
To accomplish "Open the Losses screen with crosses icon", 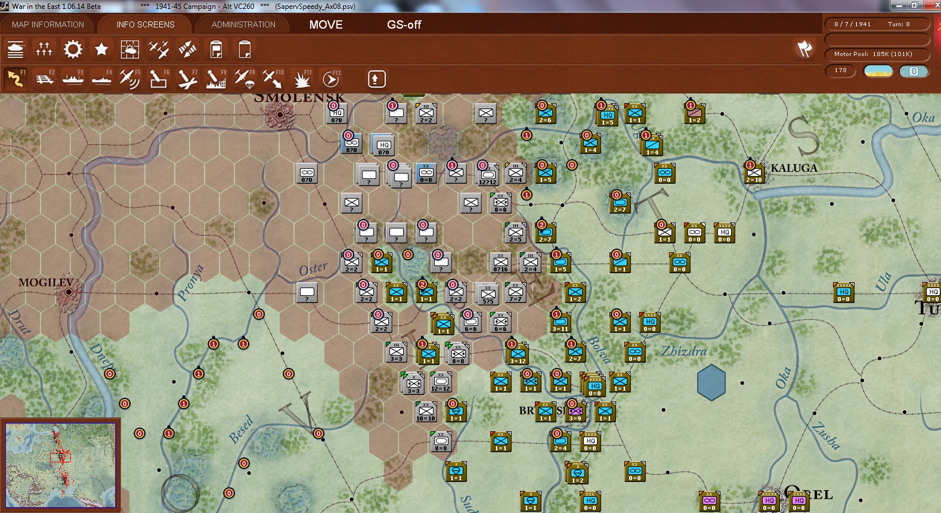I will click(44, 50).
